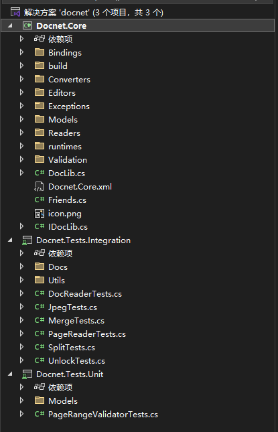Click the Docnet.Tests.Integration test project icon

pos(27,240)
